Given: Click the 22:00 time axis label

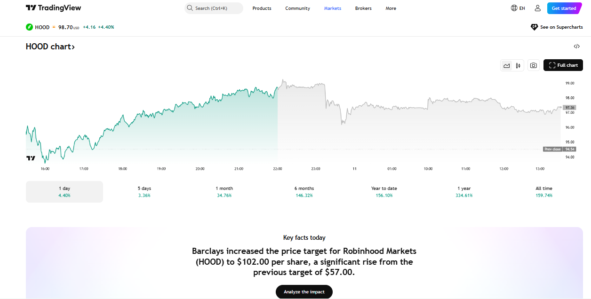Looking at the screenshot, I should coord(277,169).
